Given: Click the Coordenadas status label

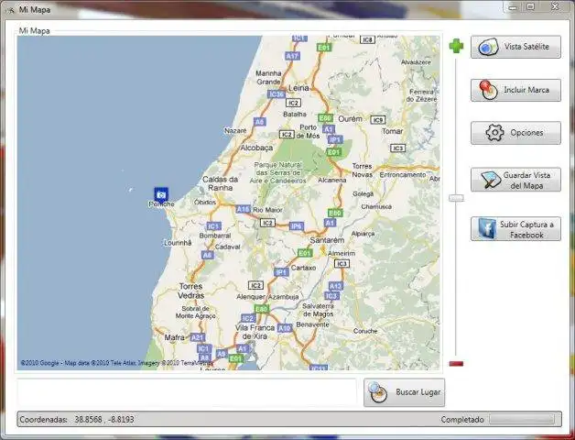Looking at the screenshot, I should click(x=43, y=419).
